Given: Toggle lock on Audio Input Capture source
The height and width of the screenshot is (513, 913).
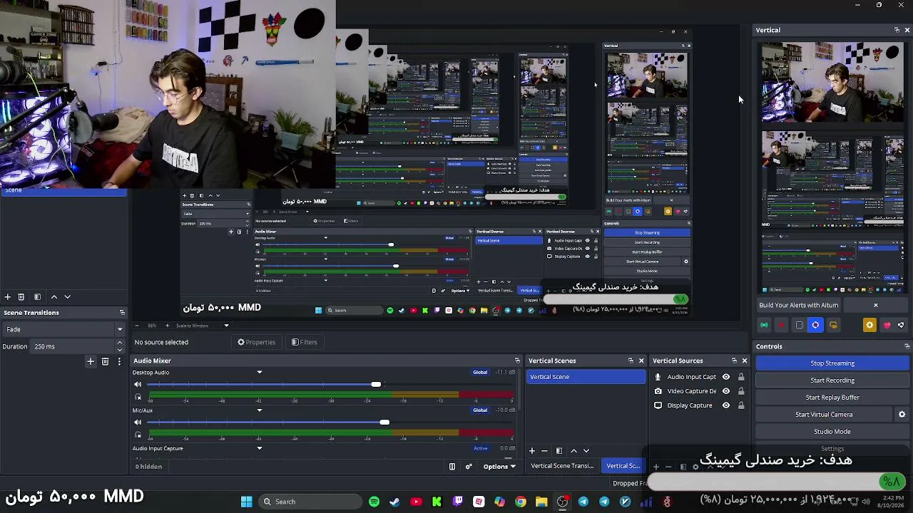Looking at the screenshot, I should [x=741, y=377].
